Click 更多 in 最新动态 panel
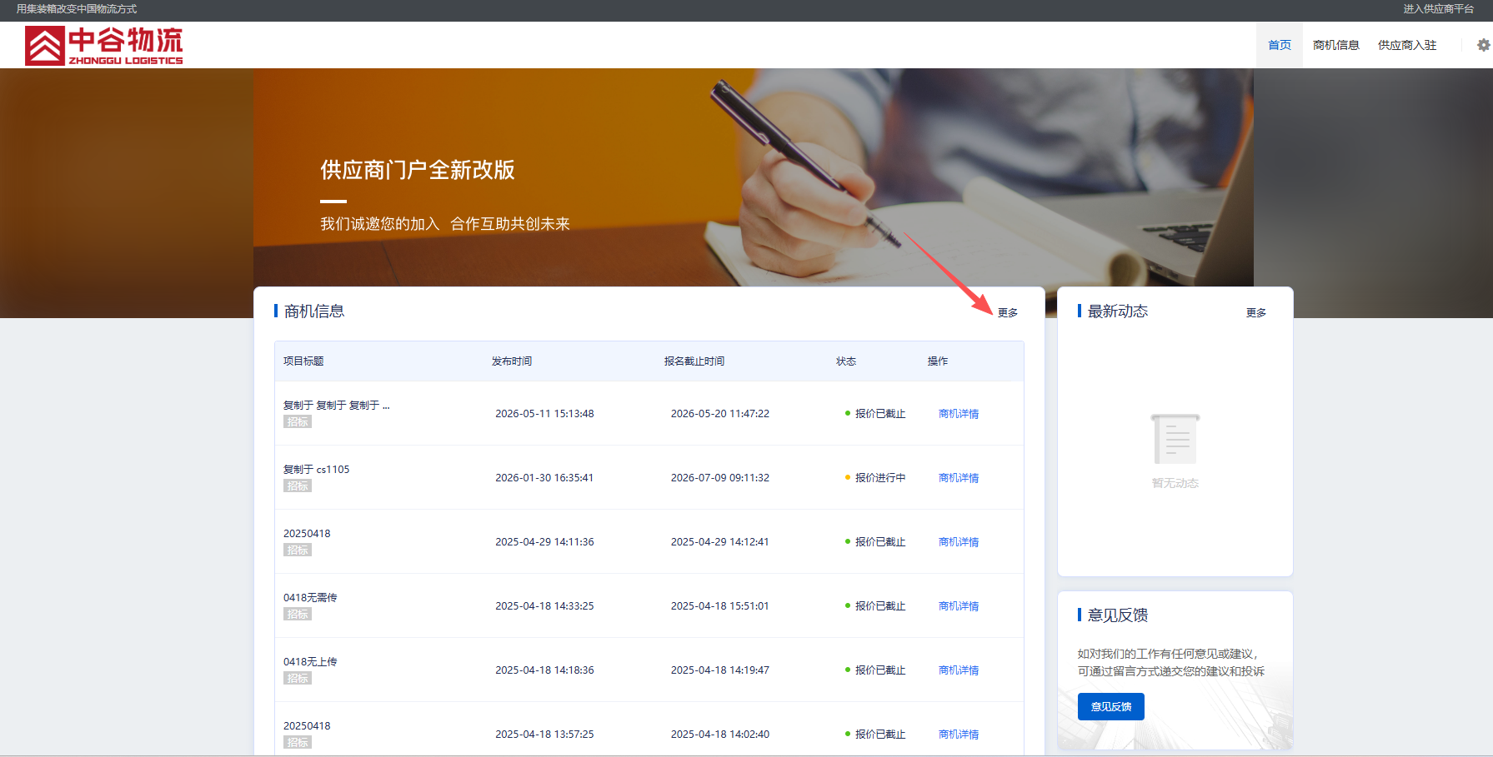Image resolution: width=1493 pixels, height=757 pixels. (x=1256, y=312)
